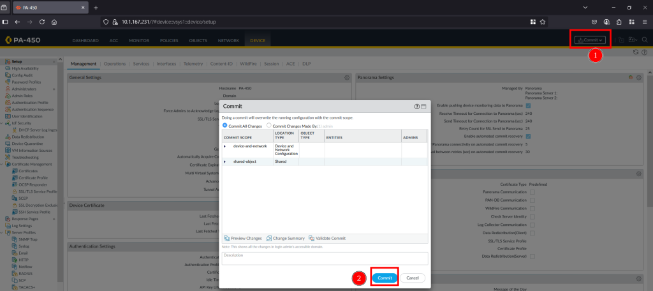Open Firefox application hamburger menu

pyautogui.click(x=644, y=22)
